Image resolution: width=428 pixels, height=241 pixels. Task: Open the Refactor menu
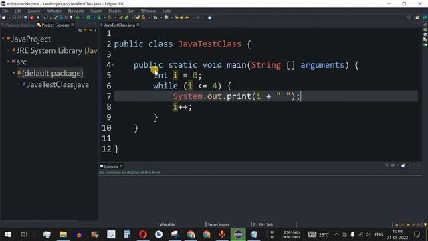tap(54, 11)
